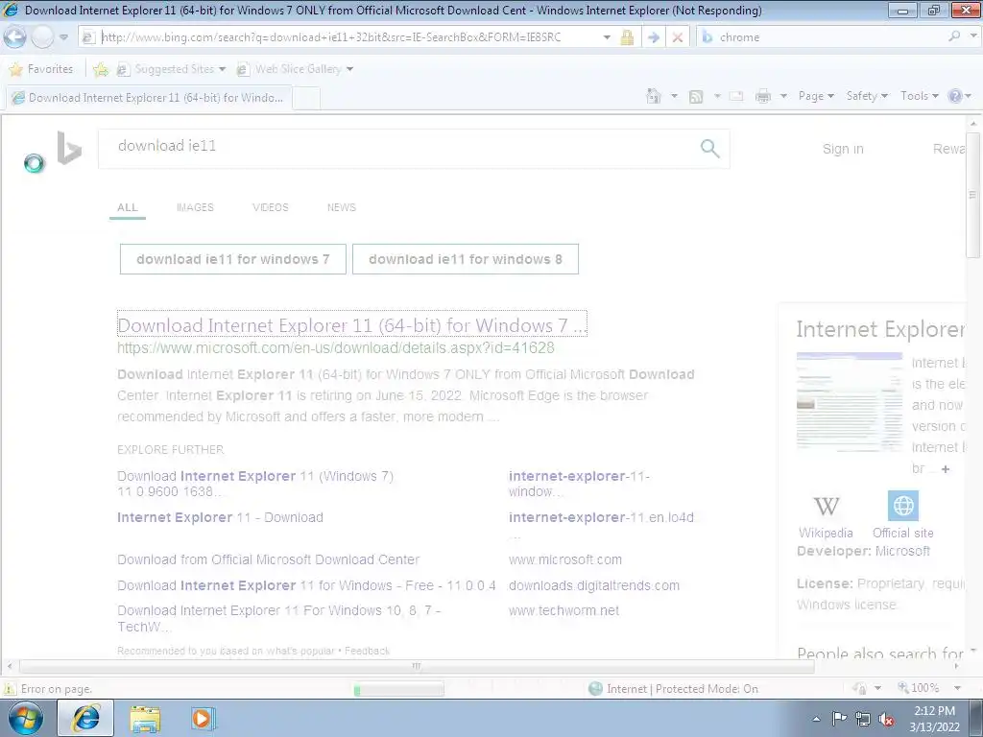Click the search magnifier in the toolbar search box

[954, 36]
